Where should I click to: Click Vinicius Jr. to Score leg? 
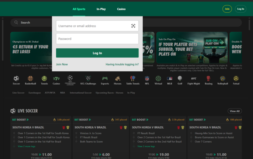coord(91,133)
